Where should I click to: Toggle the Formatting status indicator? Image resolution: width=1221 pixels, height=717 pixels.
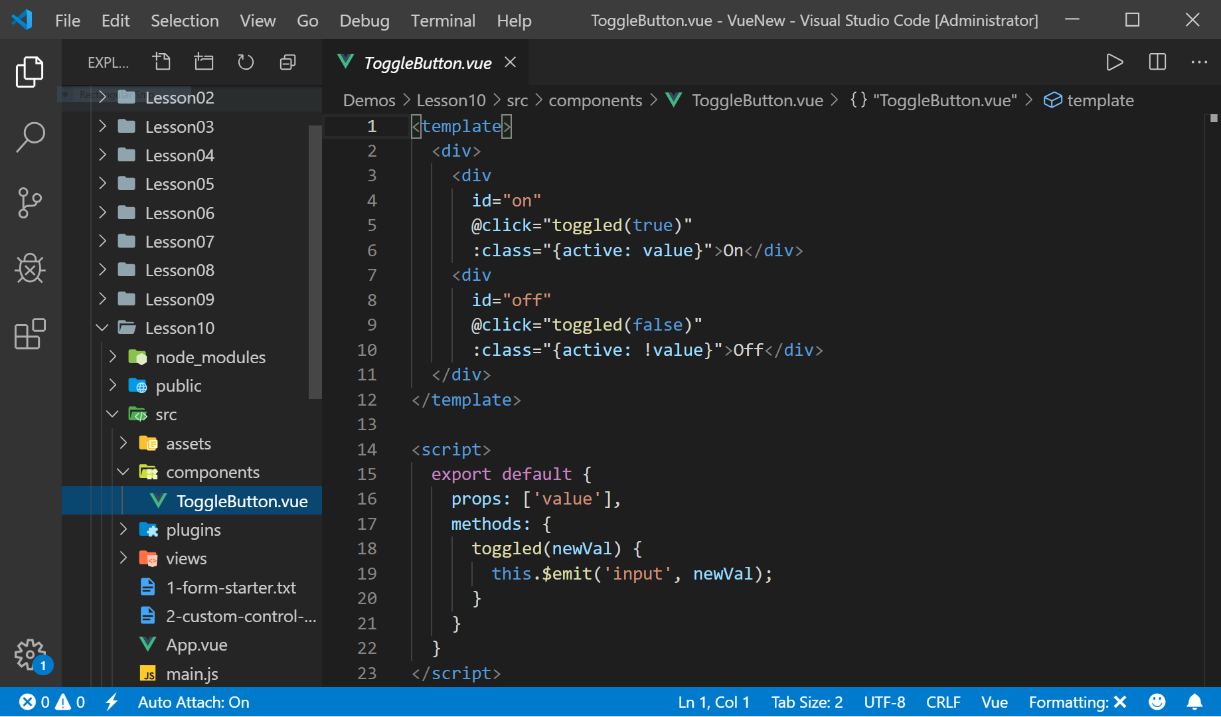1076,702
